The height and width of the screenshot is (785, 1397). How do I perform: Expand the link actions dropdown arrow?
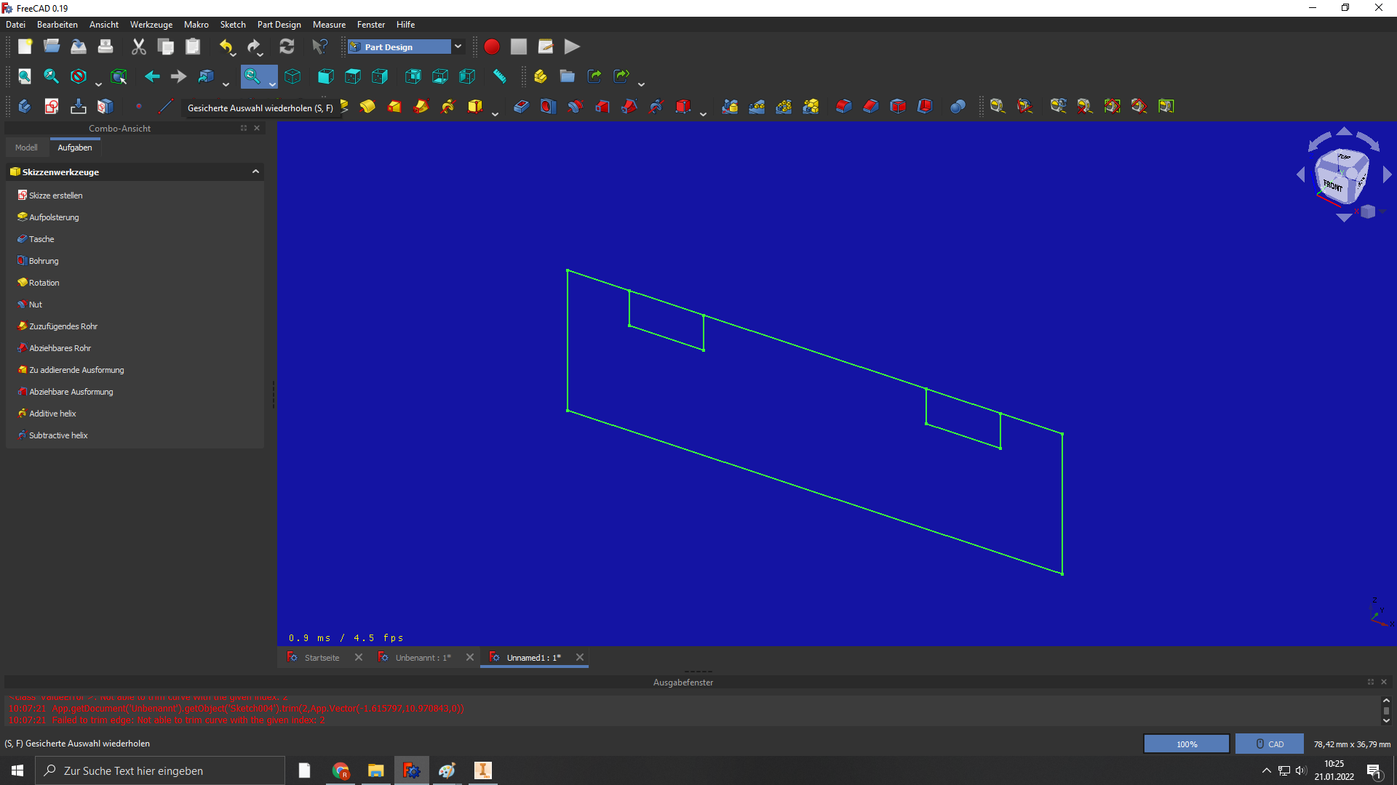coord(641,84)
